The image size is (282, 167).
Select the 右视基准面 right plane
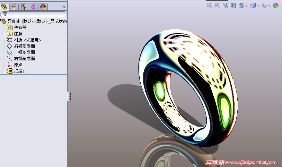point(21,58)
